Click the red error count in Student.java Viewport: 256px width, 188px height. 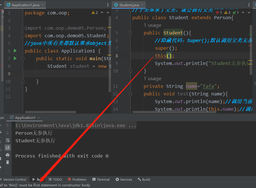[219, 13]
